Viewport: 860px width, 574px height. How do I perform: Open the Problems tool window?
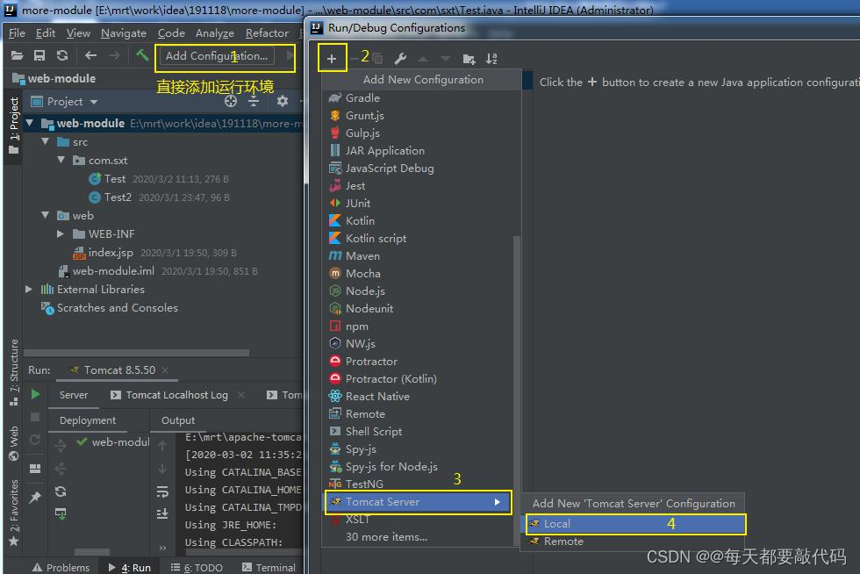tap(61, 567)
